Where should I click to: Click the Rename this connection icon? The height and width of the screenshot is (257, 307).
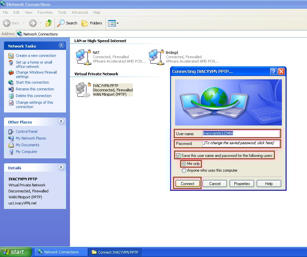11,89
